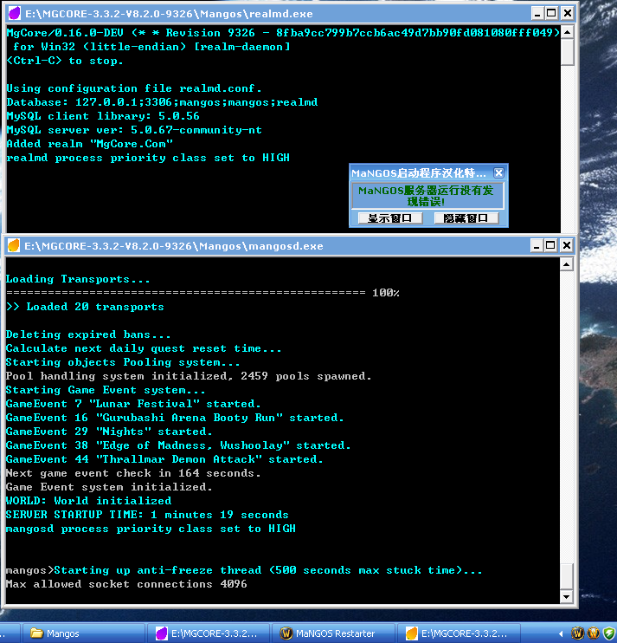617x643 pixels.
Task: Click '2459 pools spawned' line
Action: click(x=189, y=376)
